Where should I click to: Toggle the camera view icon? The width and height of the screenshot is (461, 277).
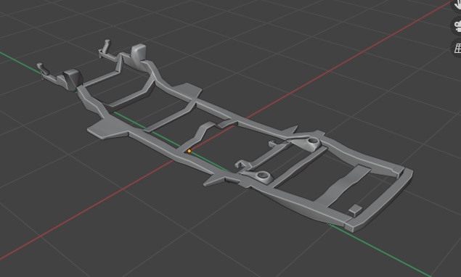457,26
